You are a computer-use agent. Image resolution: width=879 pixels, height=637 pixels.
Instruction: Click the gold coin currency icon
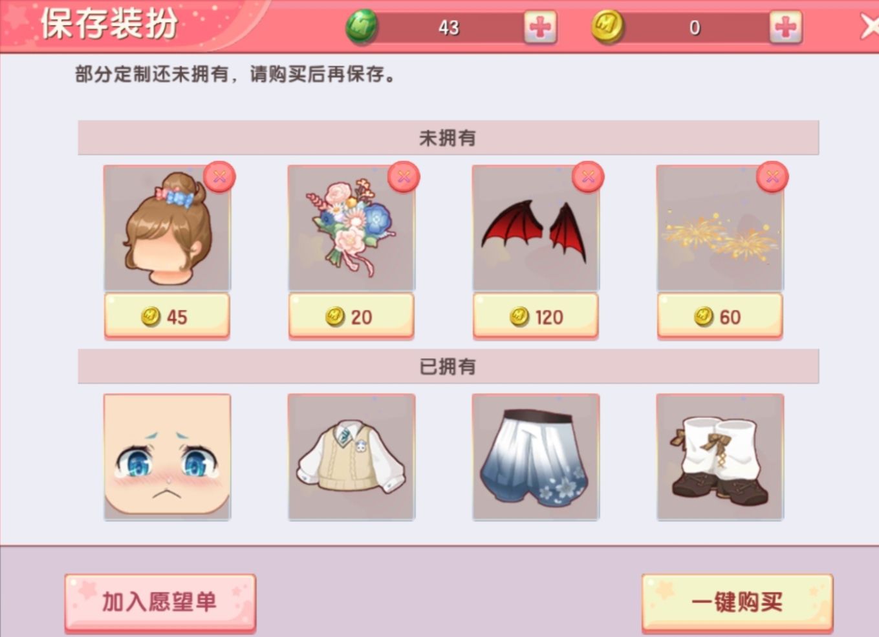(607, 27)
